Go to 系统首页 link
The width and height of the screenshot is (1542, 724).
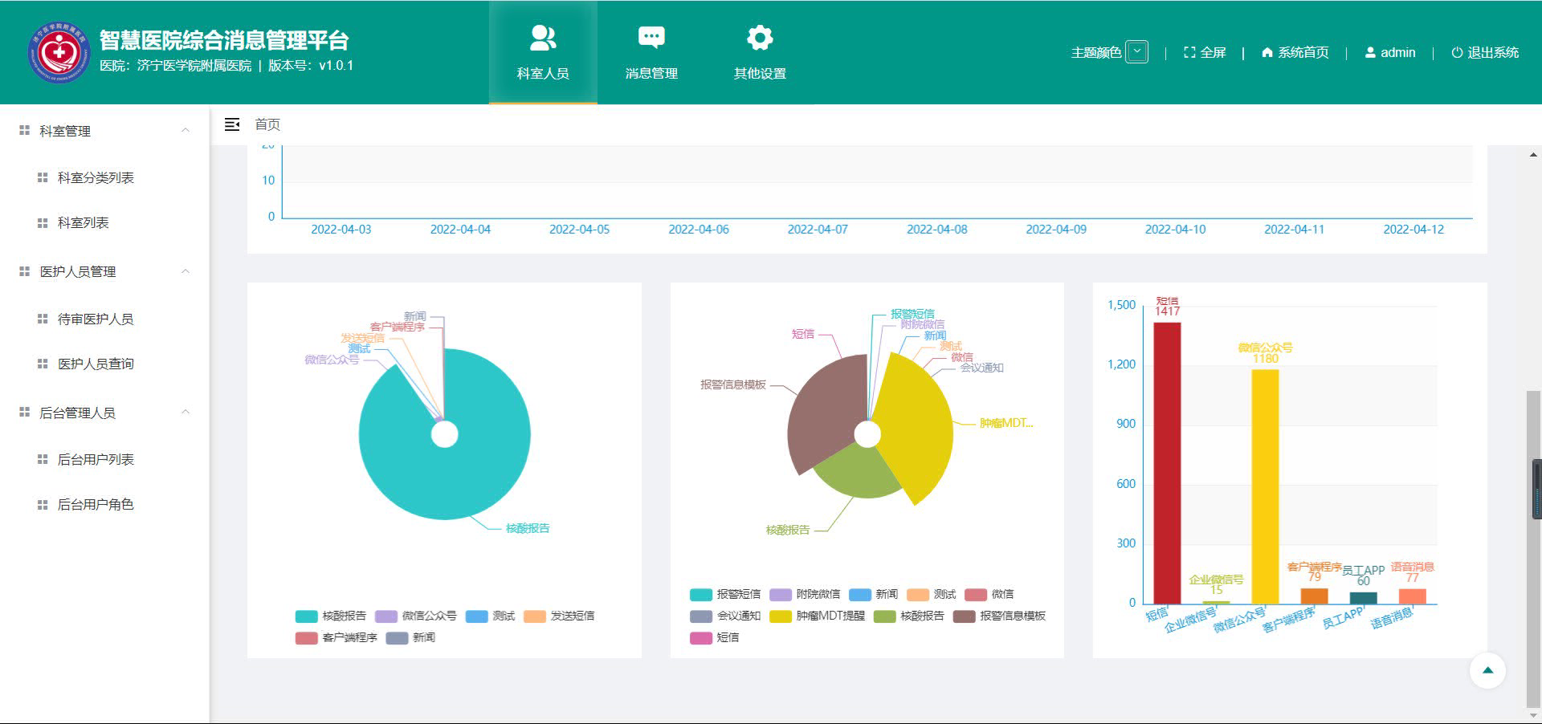click(1295, 53)
